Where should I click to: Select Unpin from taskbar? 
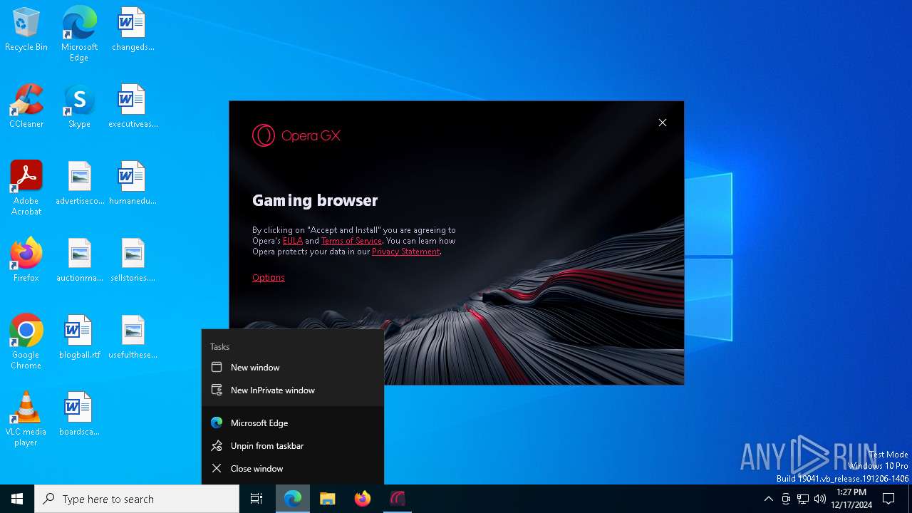pyautogui.click(x=293, y=446)
